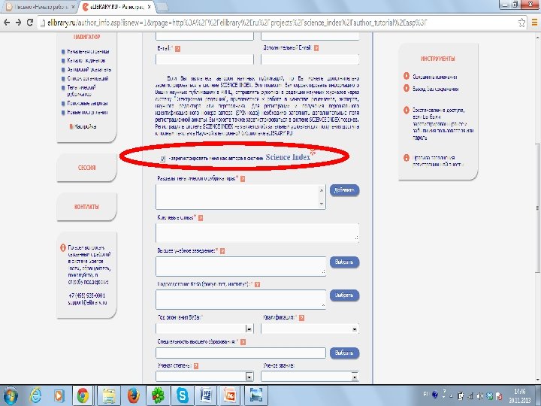
Task: Click Выбрать next to Подразделение ВУЗа
Action: (344, 295)
